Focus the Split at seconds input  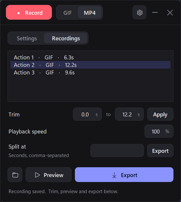pos(117,151)
